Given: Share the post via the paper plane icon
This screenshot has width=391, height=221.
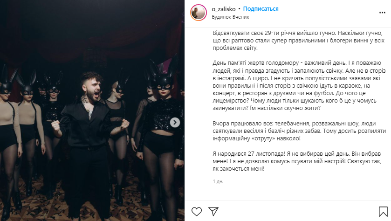Looking at the screenshot, I should click(213, 212).
